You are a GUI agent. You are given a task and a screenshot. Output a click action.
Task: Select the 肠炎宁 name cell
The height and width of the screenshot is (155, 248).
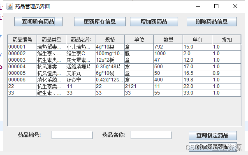click(x=81, y=80)
